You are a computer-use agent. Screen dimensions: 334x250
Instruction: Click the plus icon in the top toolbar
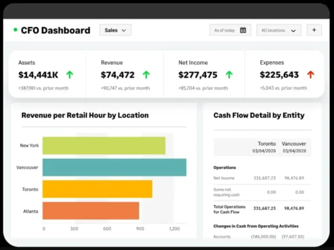tap(314, 30)
